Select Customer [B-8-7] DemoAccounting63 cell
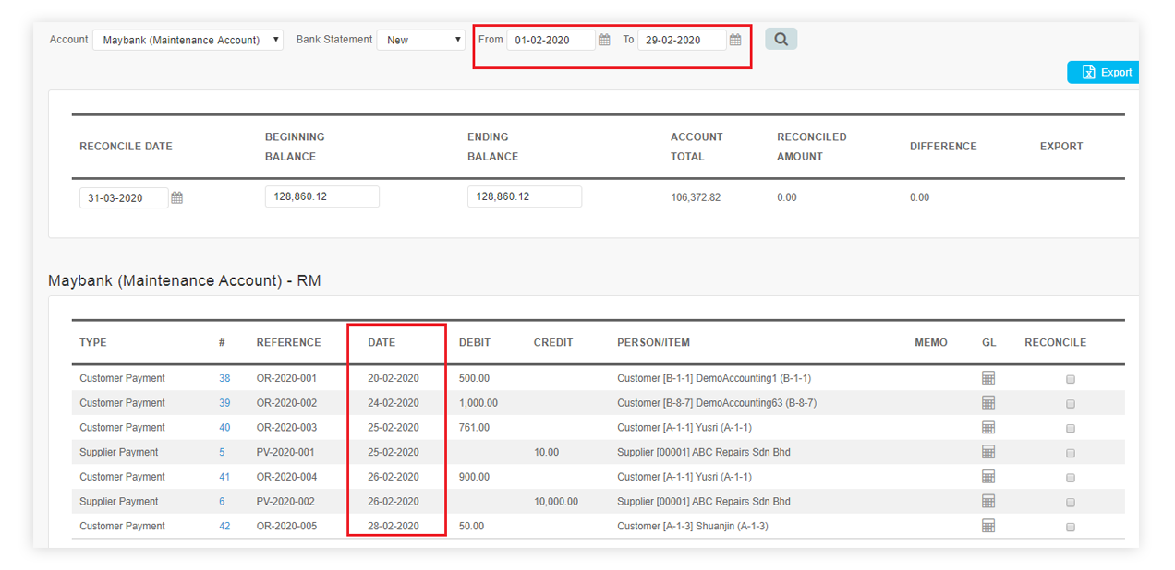The width and height of the screenshot is (1175, 570). (717, 403)
